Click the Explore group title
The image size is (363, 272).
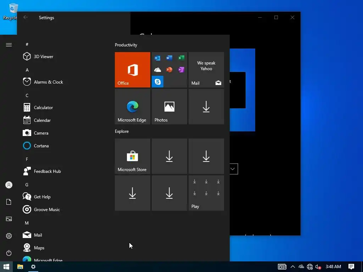pos(122,131)
